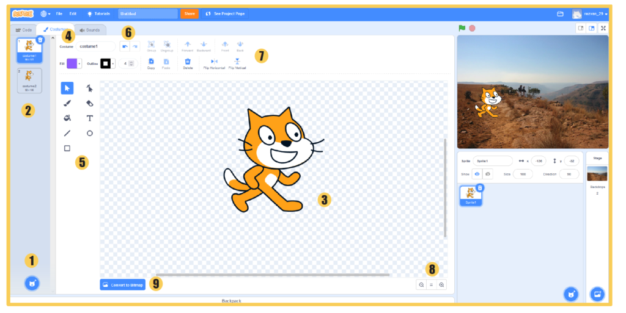Click the green flag to run
Screen dimensions: 626x313
[x=462, y=28]
